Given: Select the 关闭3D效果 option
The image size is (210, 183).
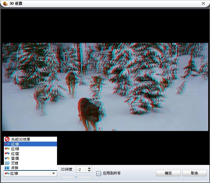Looking at the screenshot, I should (30, 139).
